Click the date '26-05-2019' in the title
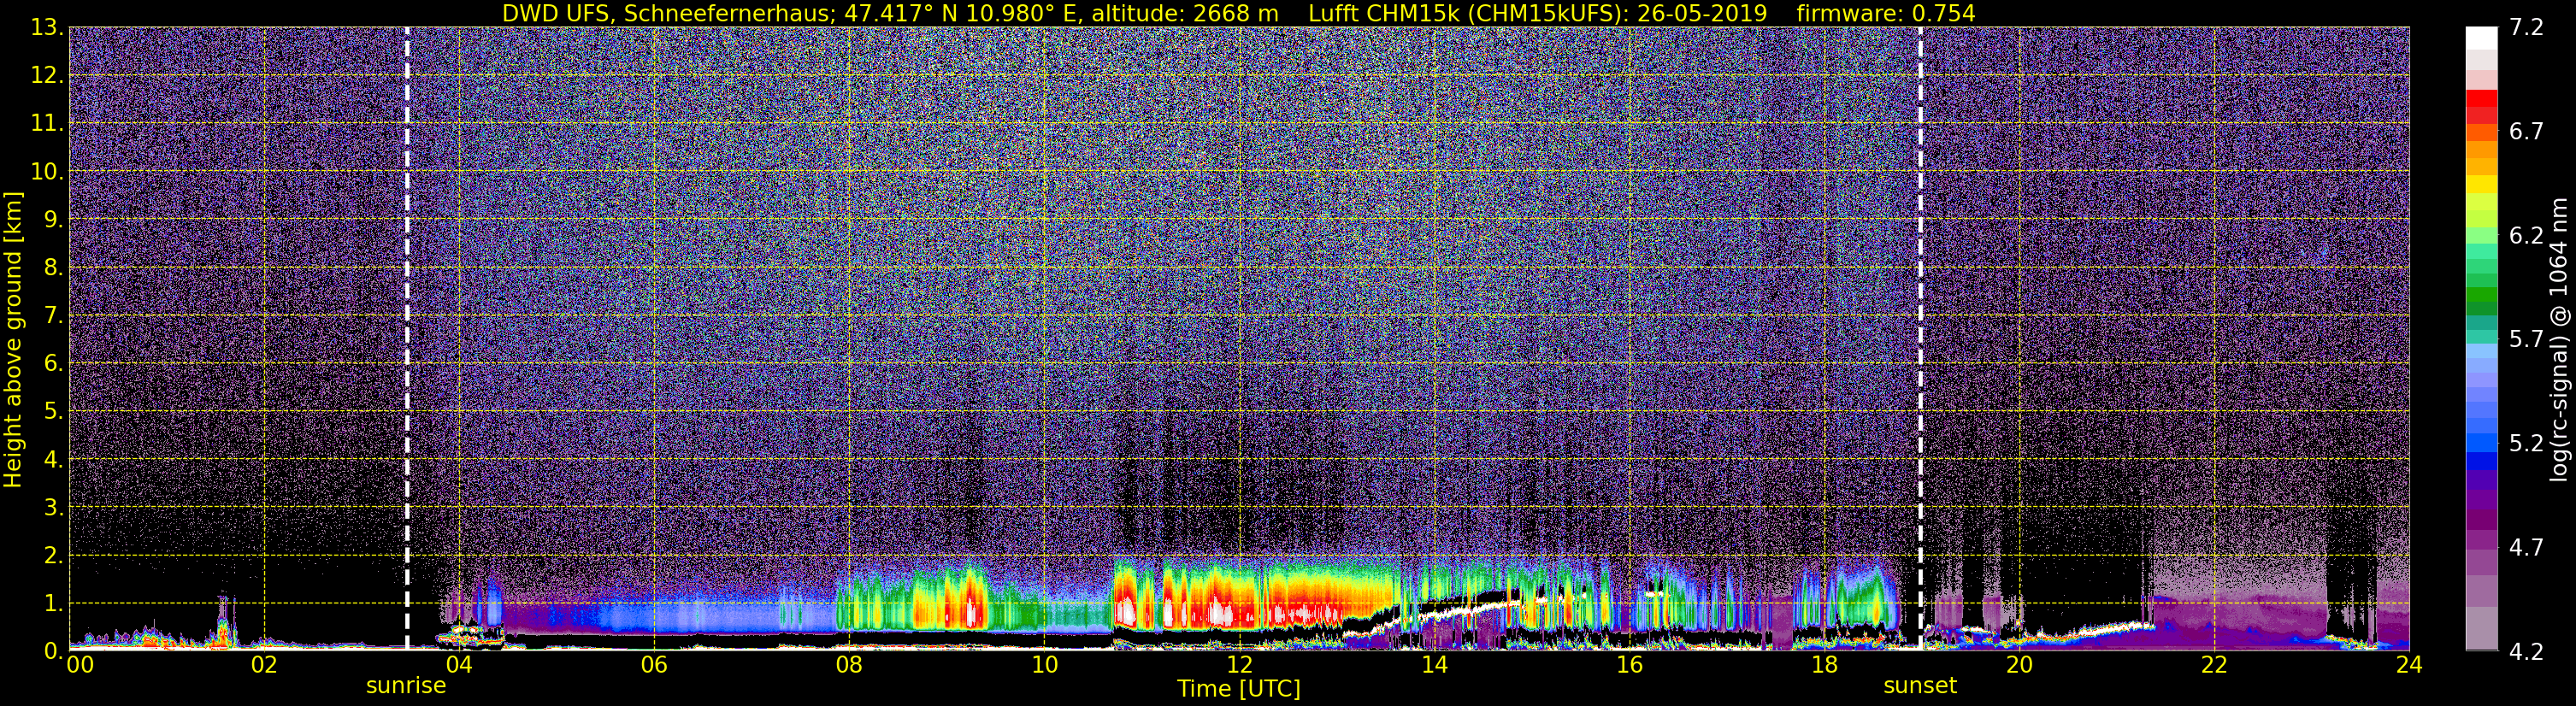This screenshot has height=706, width=2576. coord(1702,13)
